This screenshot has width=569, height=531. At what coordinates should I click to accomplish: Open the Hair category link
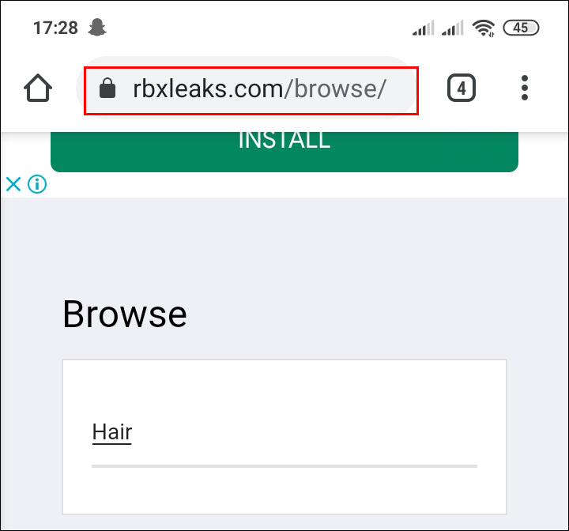111,432
